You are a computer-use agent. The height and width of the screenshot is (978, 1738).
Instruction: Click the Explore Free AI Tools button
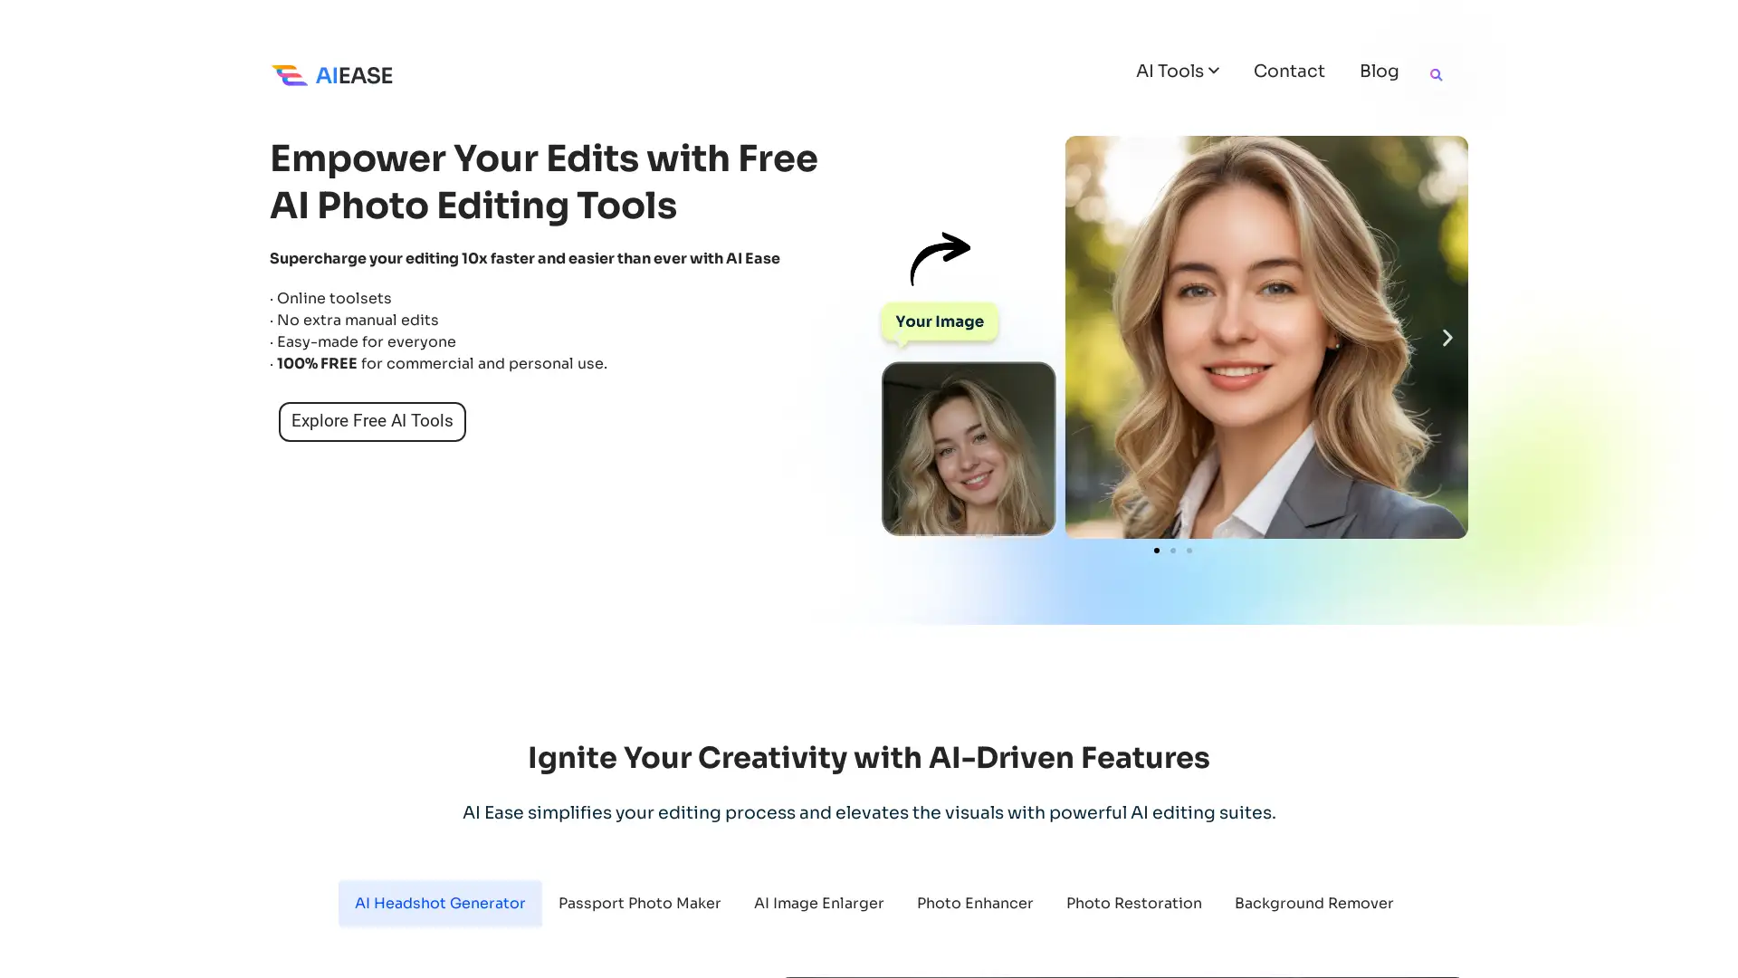coord(371,420)
